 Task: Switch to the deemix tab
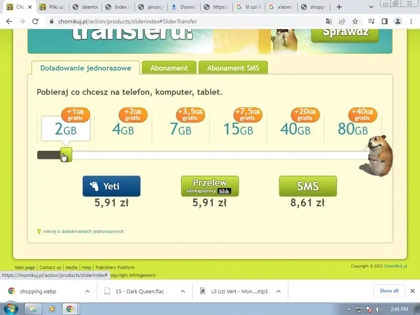click(x=85, y=7)
